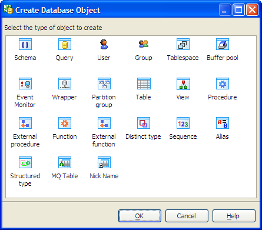The height and width of the screenshot is (230, 262).
Task: Close the Create Database Object window
Action: point(252,10)
